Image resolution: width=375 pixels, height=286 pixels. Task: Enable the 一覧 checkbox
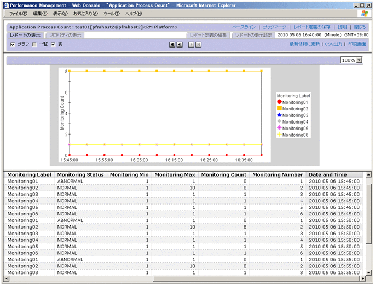click(x=34, y=44)
